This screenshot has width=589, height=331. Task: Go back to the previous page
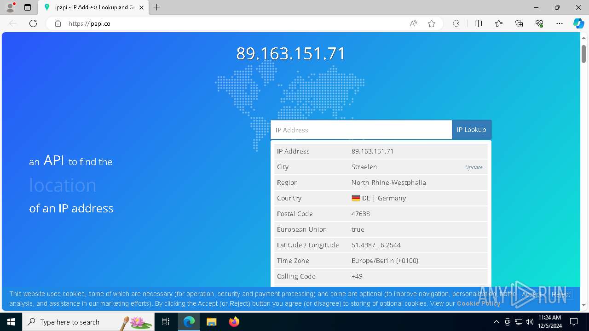click(13, 23)
